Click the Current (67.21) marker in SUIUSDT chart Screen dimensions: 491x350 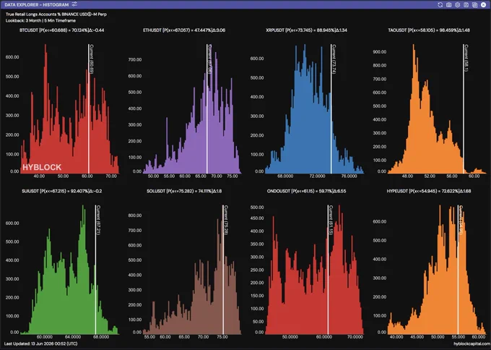coord(98,220)
